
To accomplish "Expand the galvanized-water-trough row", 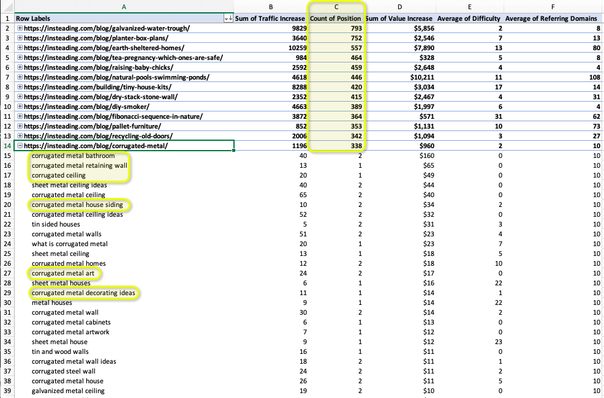I will (x=20, y=28).
